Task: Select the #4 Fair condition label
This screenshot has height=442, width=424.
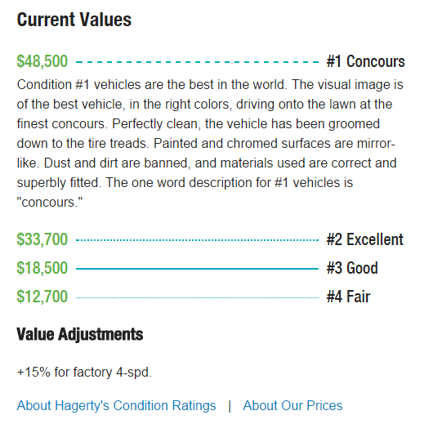Action: pos(348,297)
